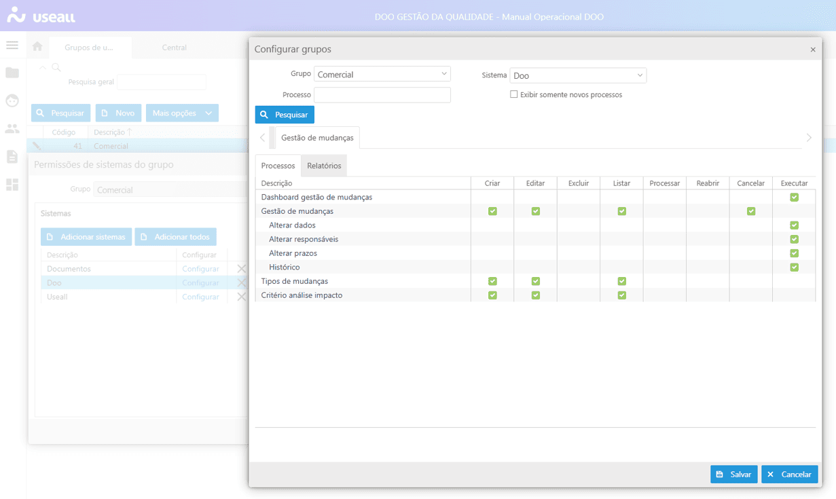The width and height of the screenshot is (836, 499).
Task: Click the smiley face sidebar icon
Action: click(x=12, y=100)
